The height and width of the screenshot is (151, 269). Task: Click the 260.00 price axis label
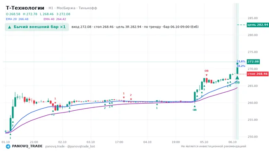point(253,103)
